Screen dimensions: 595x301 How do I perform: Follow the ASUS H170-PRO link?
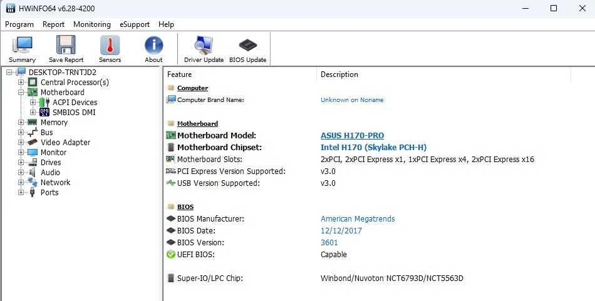[x=352, y=135]
